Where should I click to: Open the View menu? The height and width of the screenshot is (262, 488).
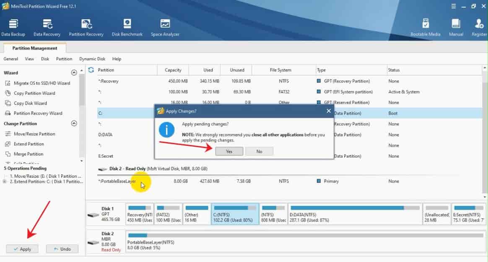(29, 59)
